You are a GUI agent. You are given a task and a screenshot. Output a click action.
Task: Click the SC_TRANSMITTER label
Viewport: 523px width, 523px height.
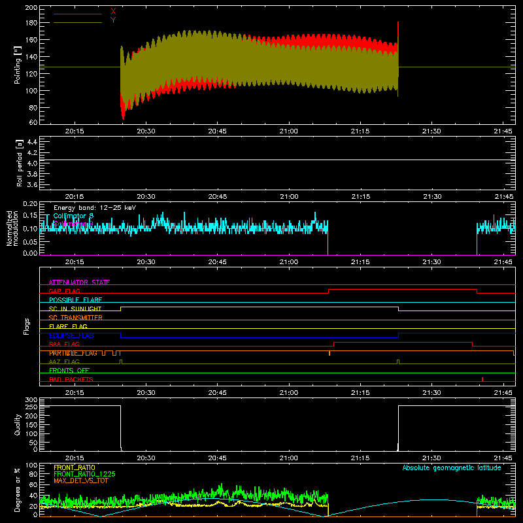point(76,318)
